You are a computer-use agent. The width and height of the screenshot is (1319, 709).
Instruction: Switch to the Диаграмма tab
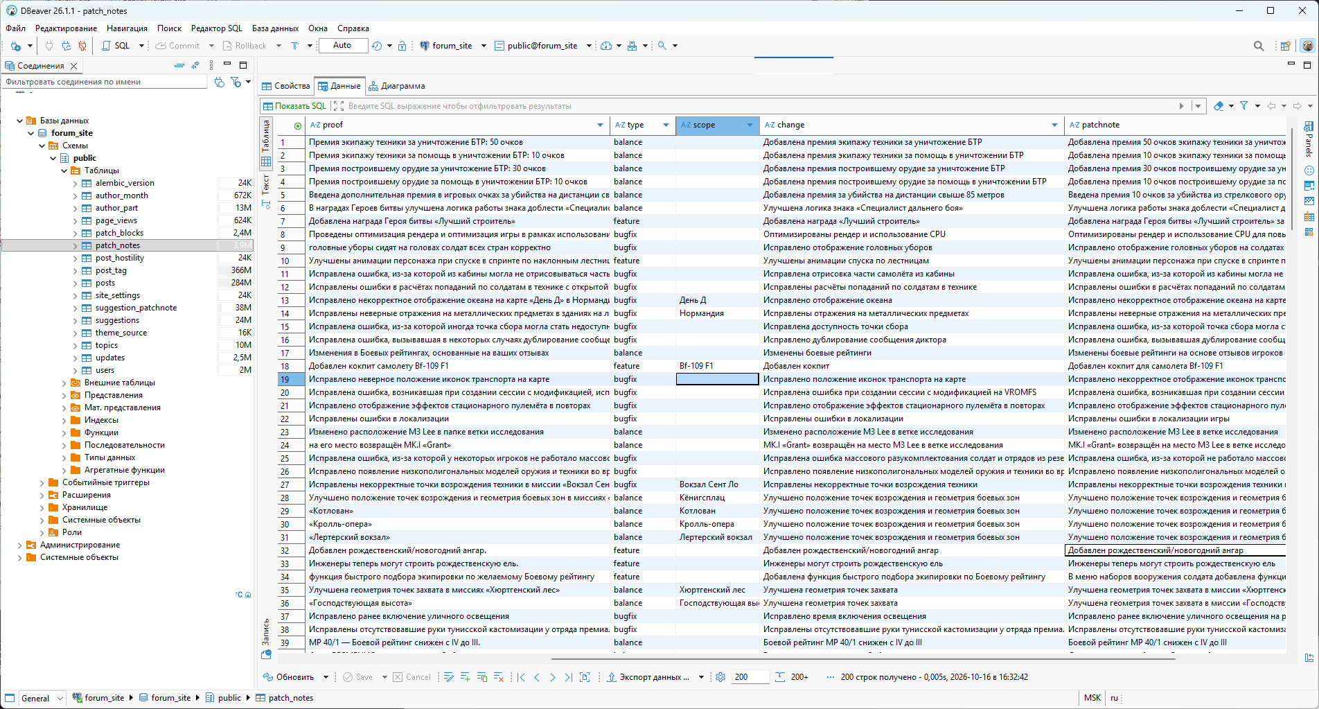[x=396, y=86]
